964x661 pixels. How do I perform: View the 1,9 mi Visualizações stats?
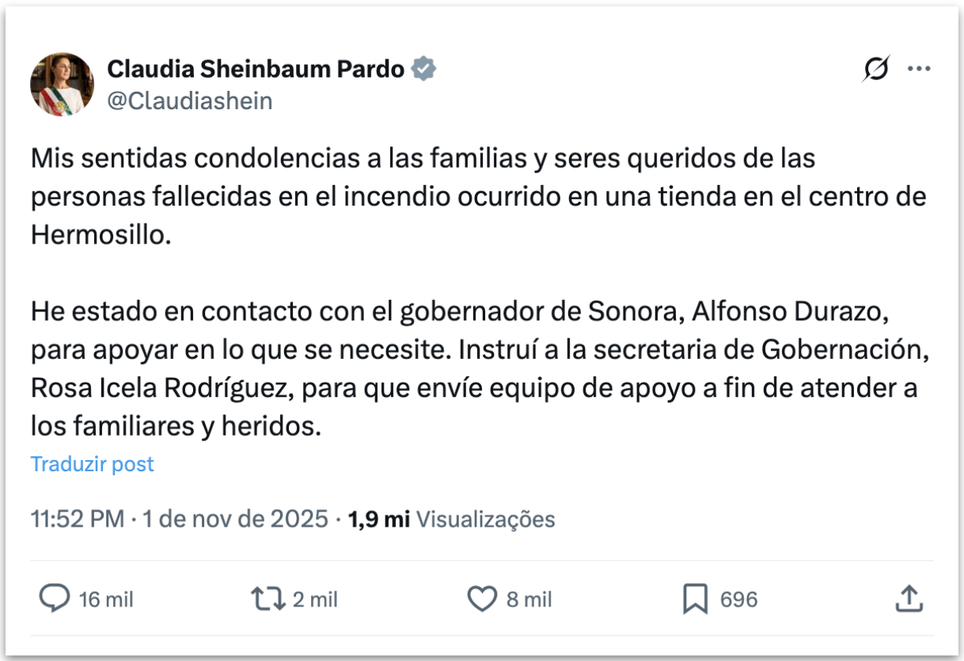coord(452,519)
